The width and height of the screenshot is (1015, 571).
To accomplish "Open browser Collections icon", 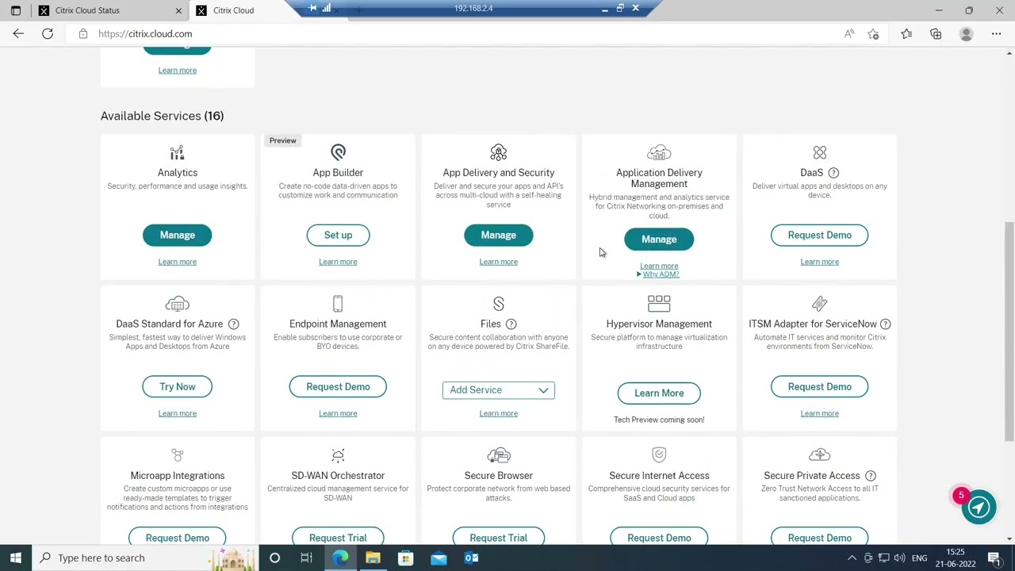I will click(936, 34).
